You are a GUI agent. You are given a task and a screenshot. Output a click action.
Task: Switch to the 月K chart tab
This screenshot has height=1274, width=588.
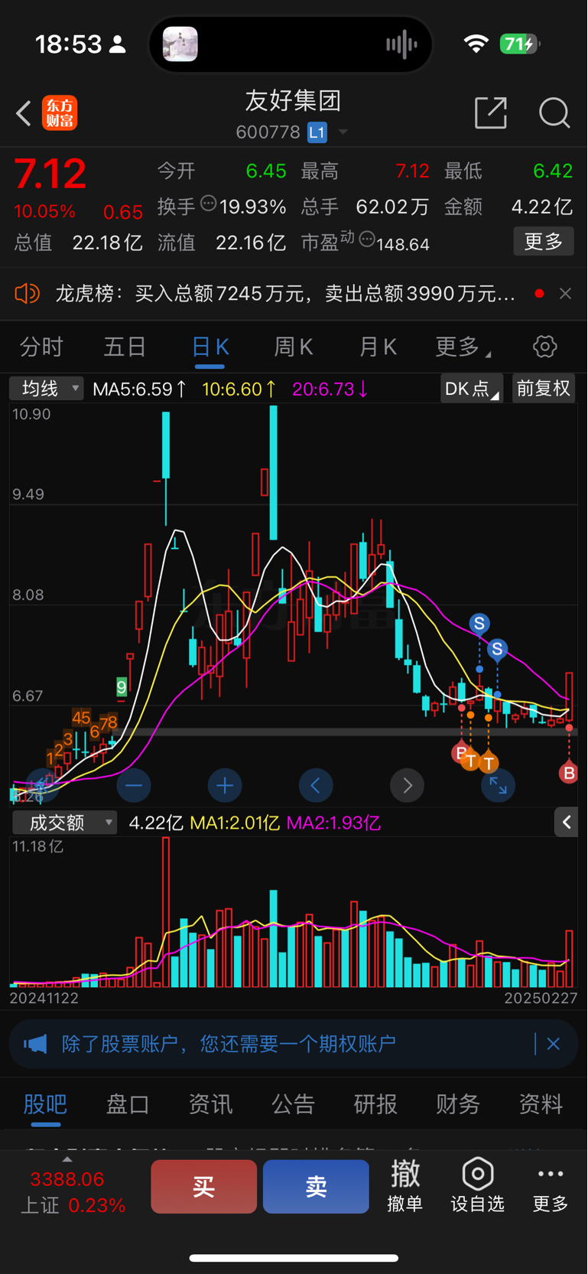coord(378,347)
